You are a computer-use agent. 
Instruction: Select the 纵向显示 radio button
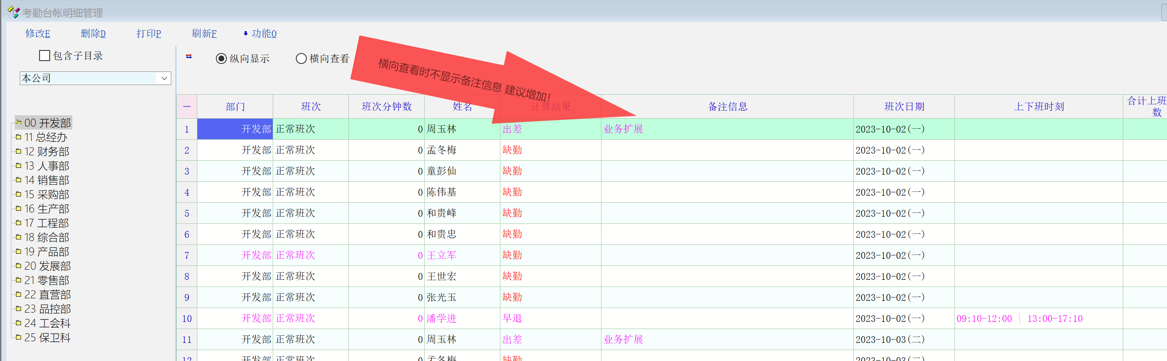tap(221, 59)
